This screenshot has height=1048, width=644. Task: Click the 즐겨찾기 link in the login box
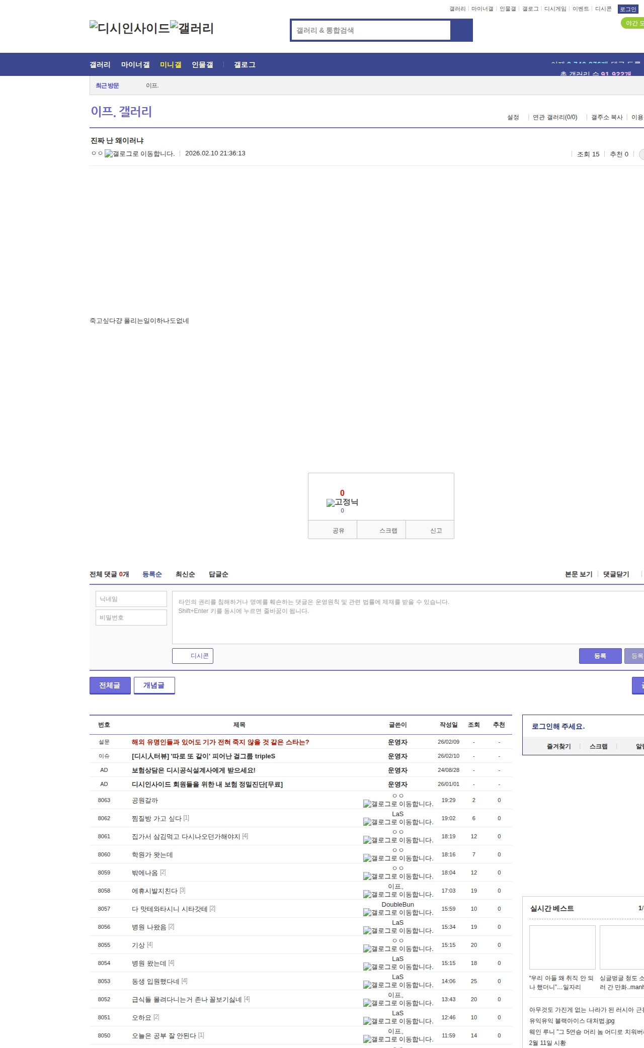(x=559, y=747)
